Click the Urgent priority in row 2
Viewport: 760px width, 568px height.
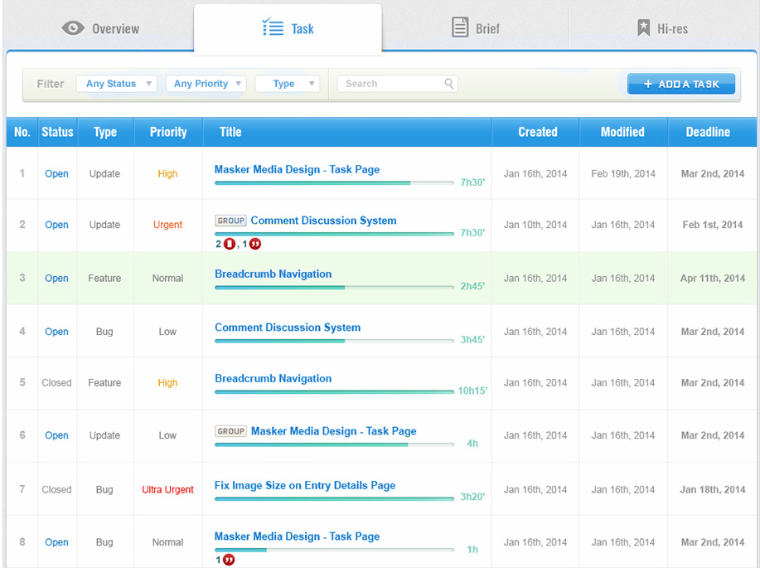coord(167,225)
